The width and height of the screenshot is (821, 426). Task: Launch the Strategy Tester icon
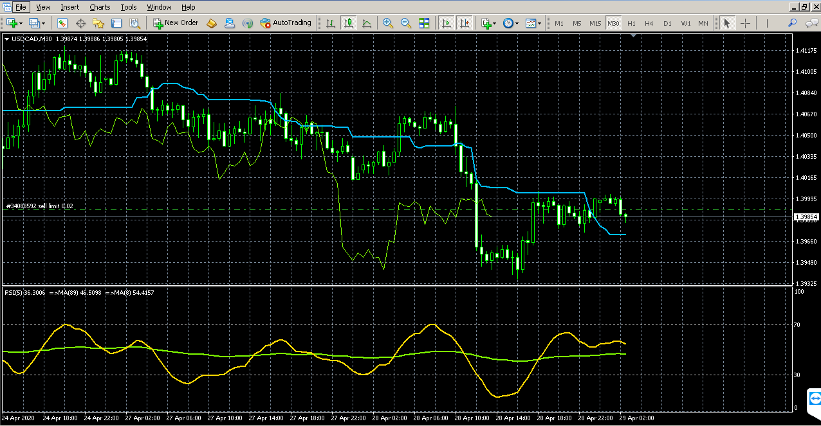click(134, 23)
